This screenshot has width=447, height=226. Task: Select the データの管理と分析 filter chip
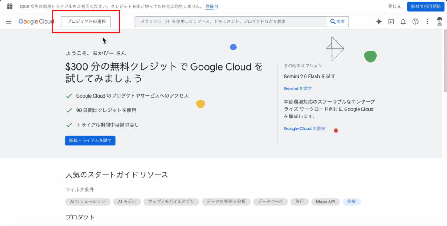226,202
